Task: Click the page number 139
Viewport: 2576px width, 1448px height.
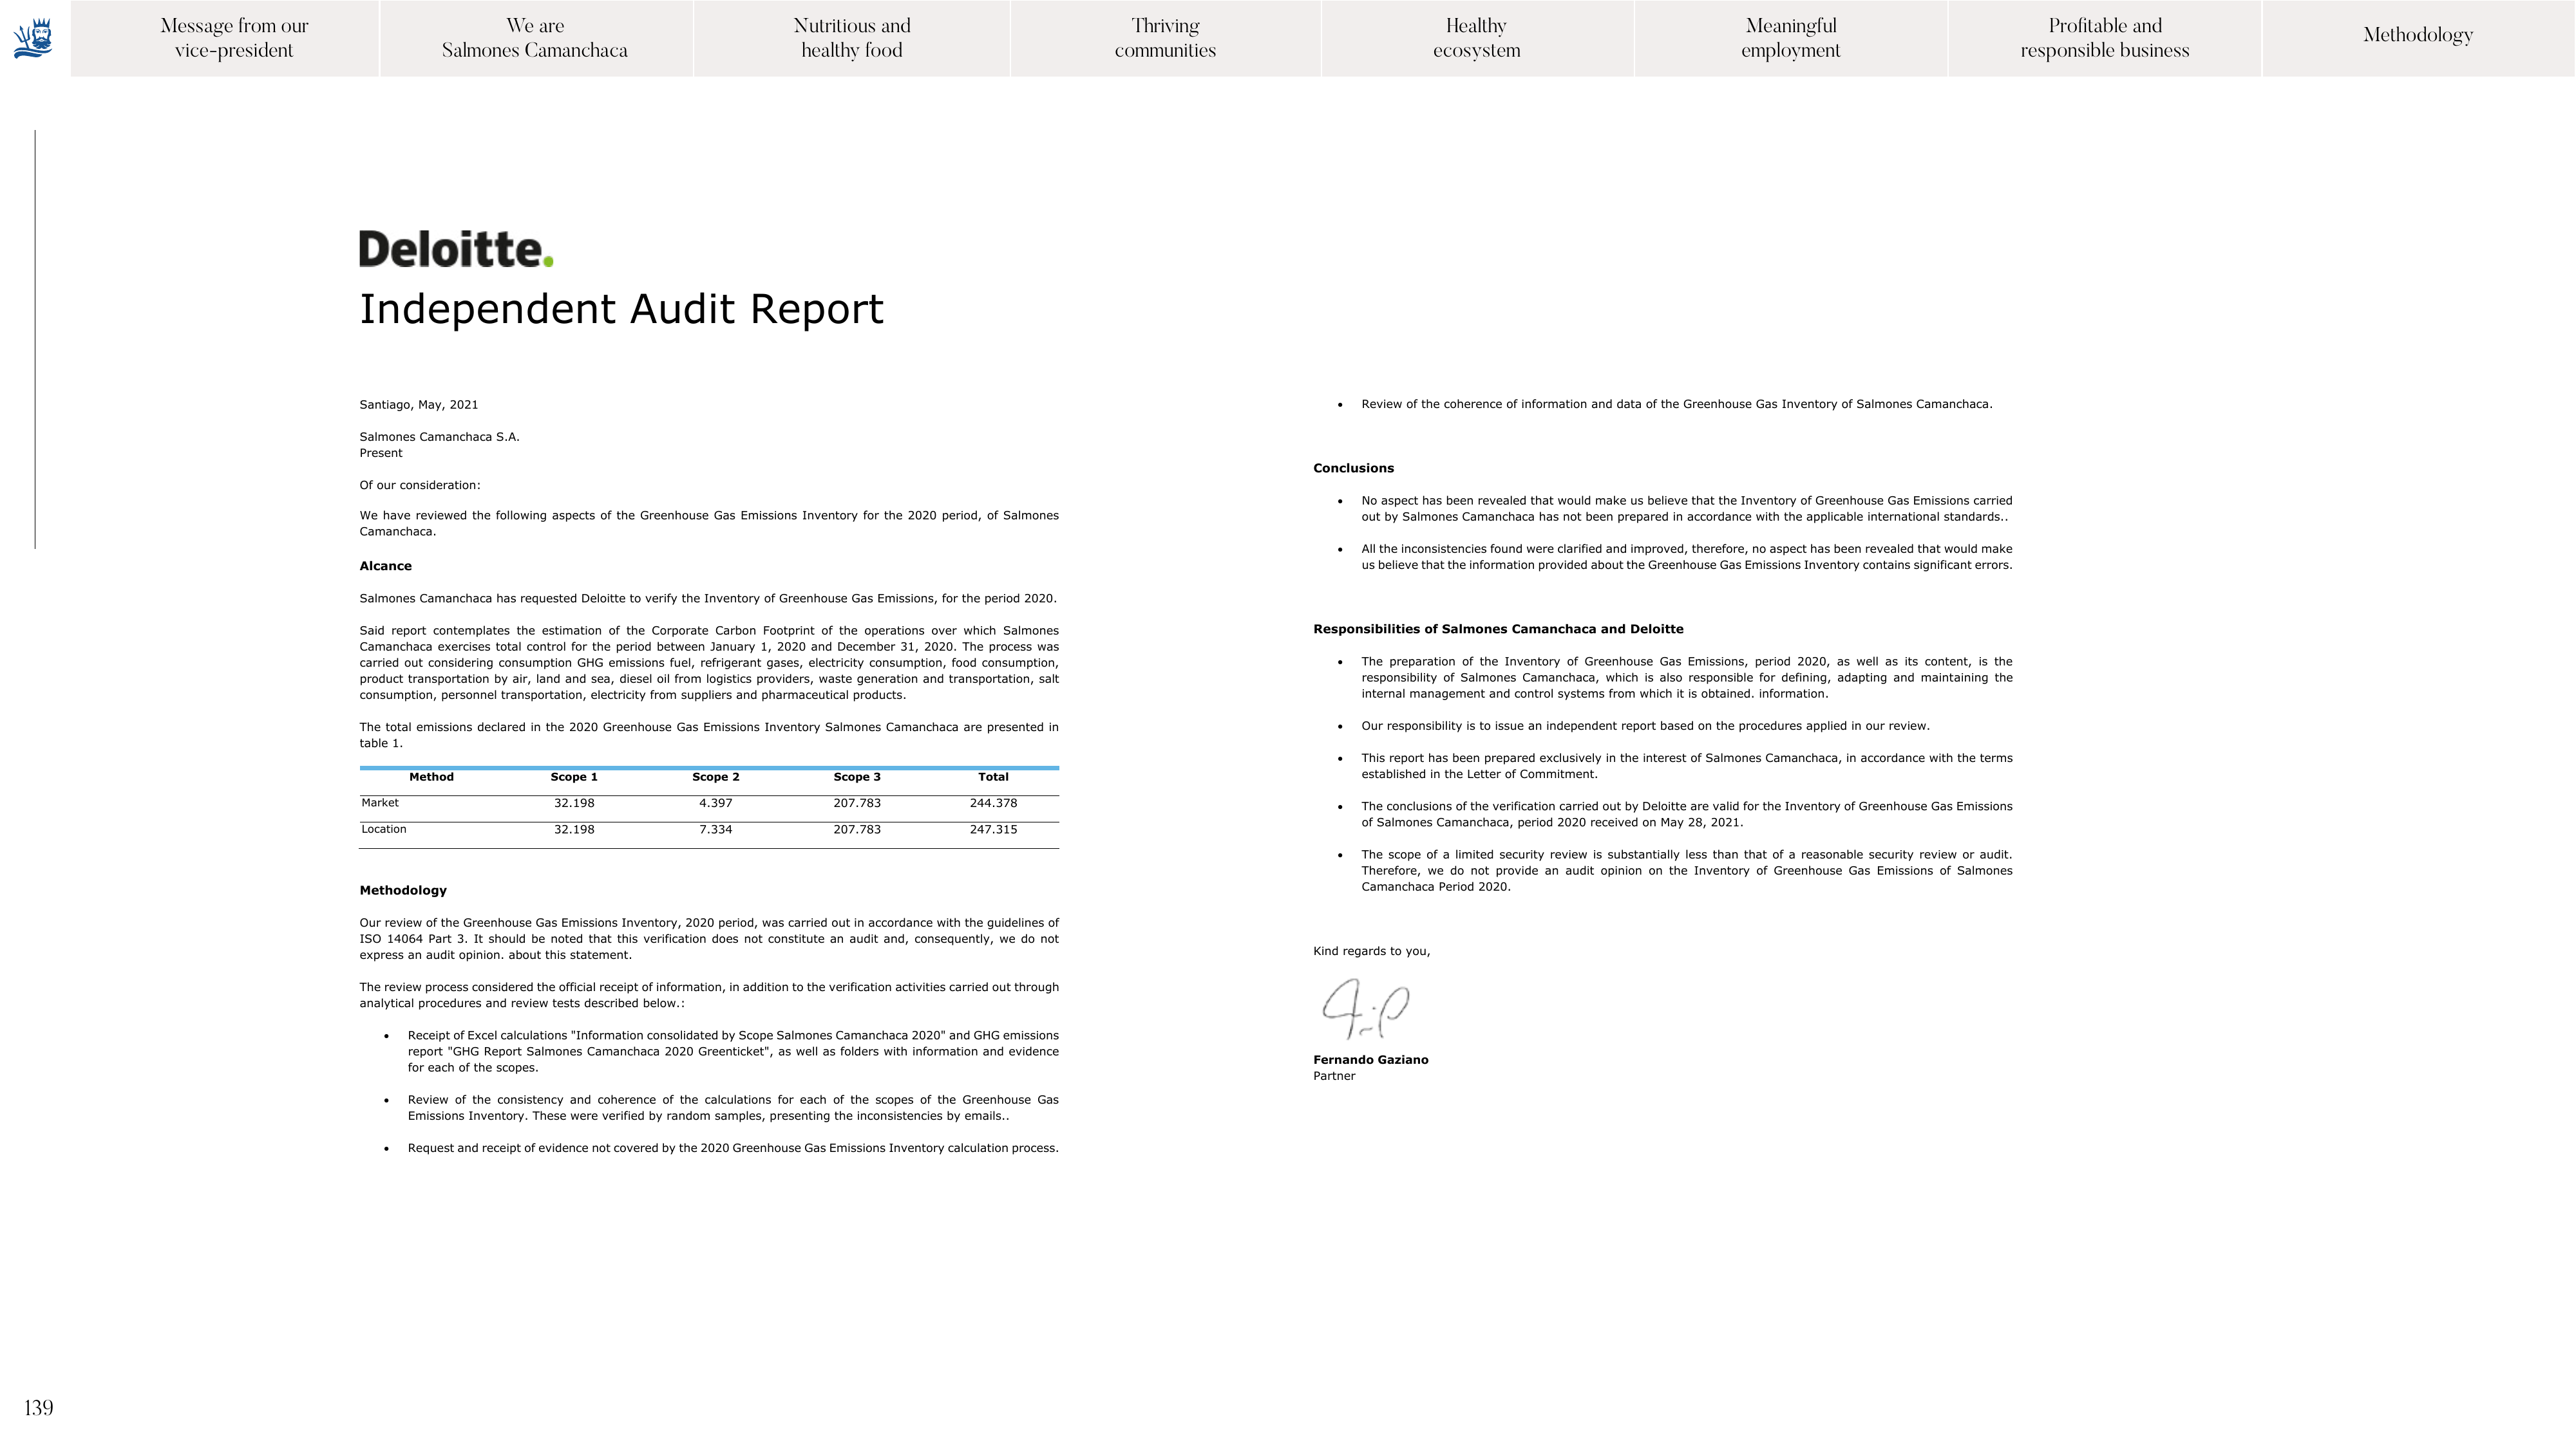Action: coord(38,1408)
